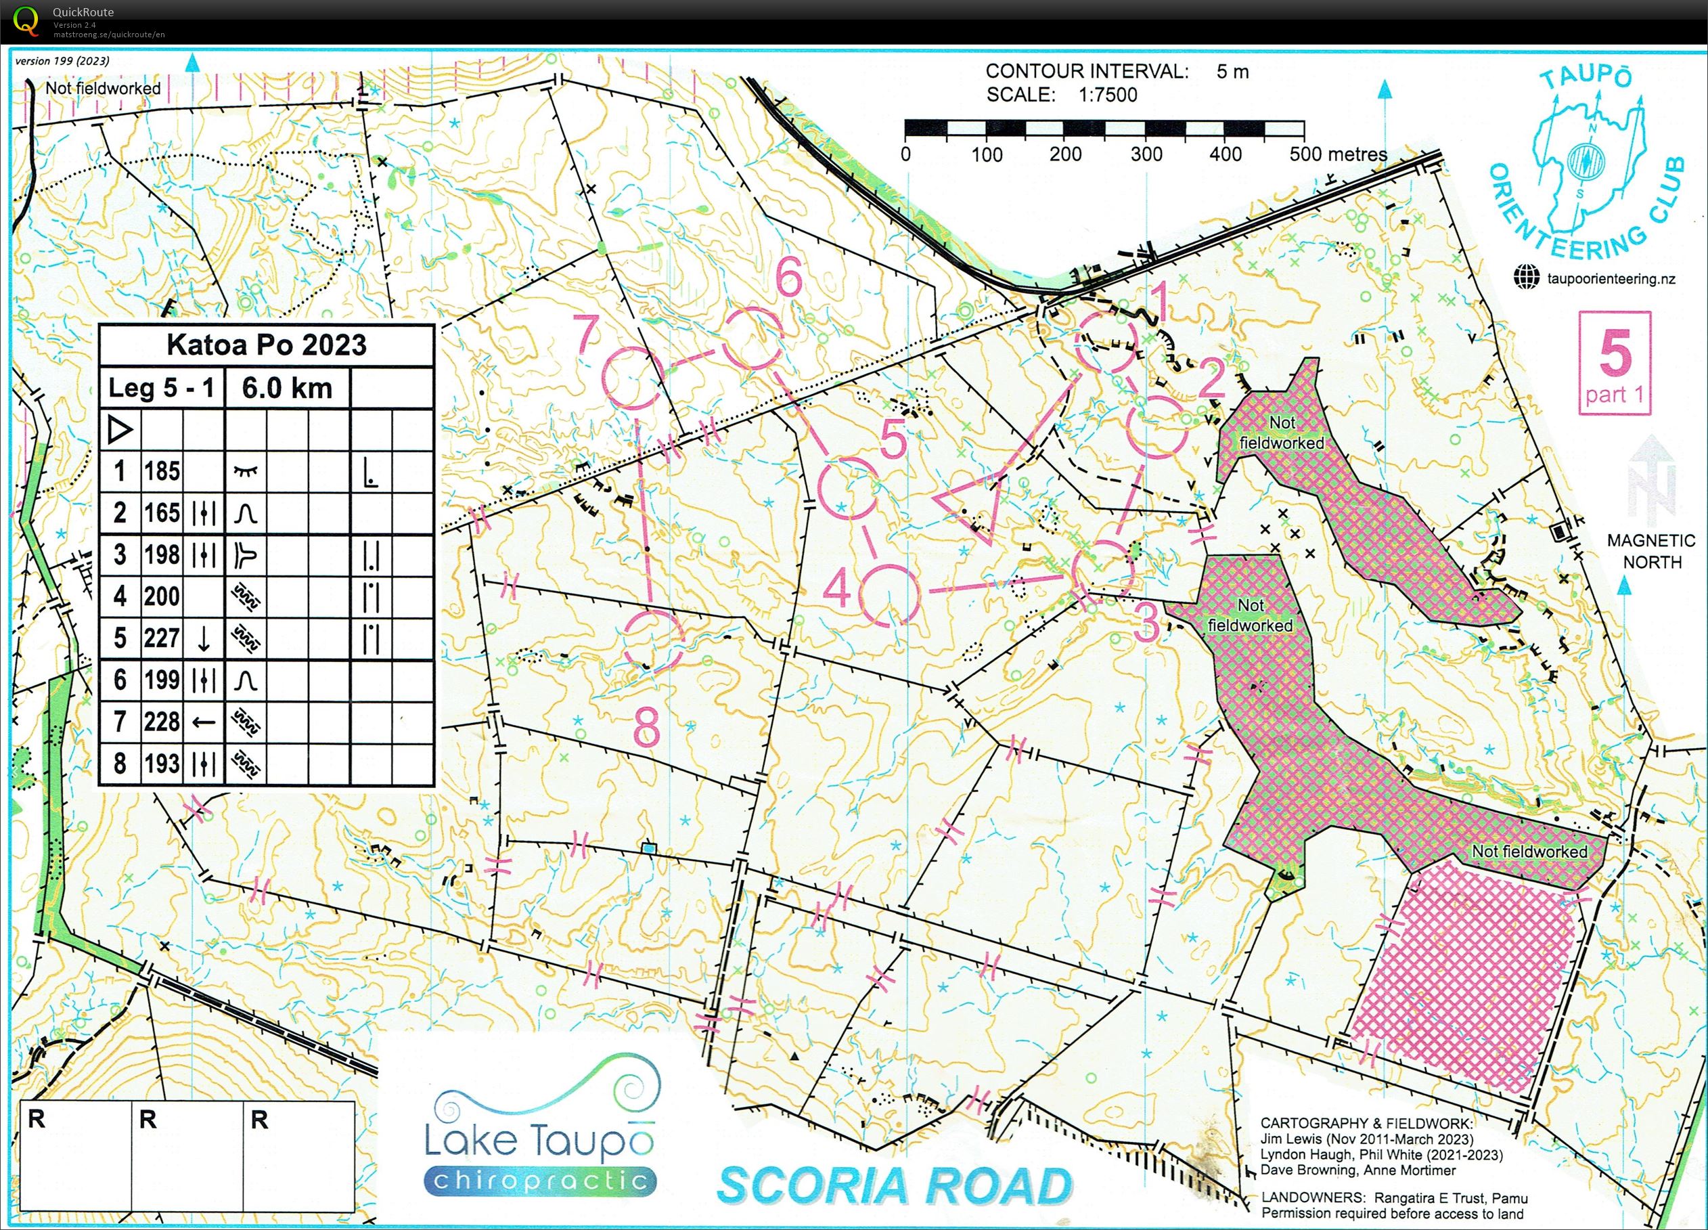1708x1230 pixels.
Task: Click the Lake Taupo chiropractic logo
Action: point(539,1124)
